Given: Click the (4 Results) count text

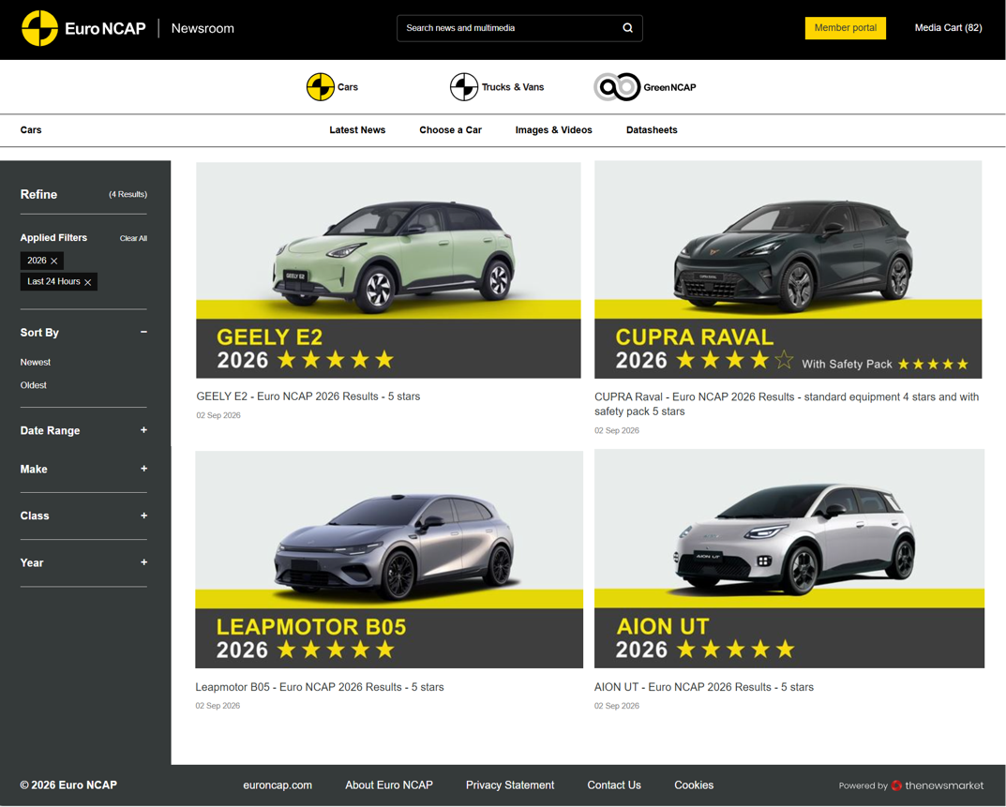Looking at the screenshot, I should [128, 195].
